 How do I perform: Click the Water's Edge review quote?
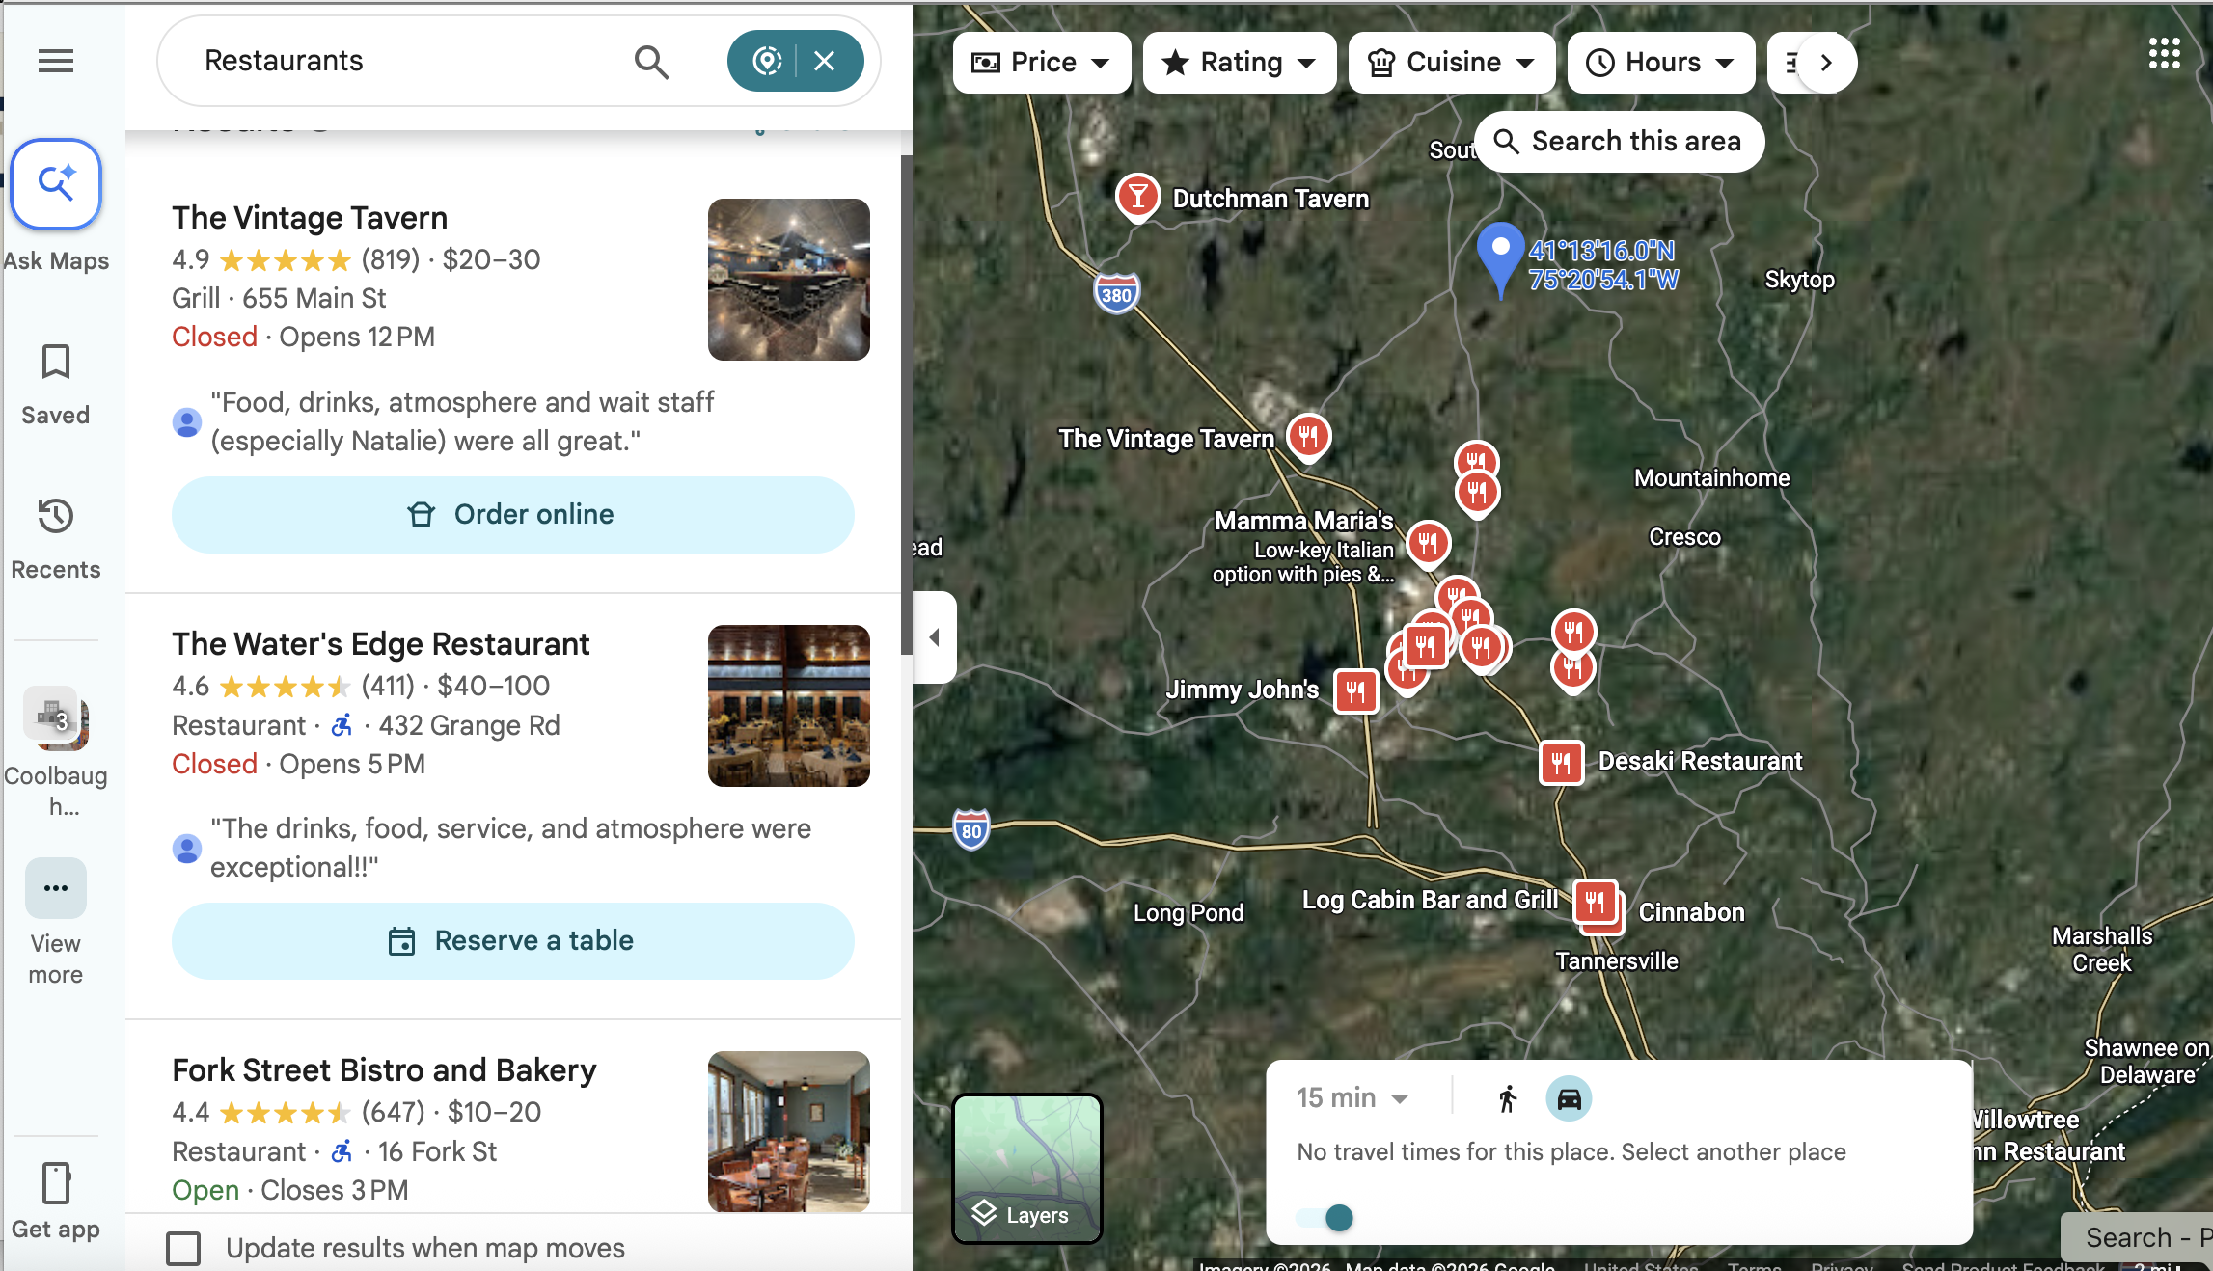(x=510, y=848)
